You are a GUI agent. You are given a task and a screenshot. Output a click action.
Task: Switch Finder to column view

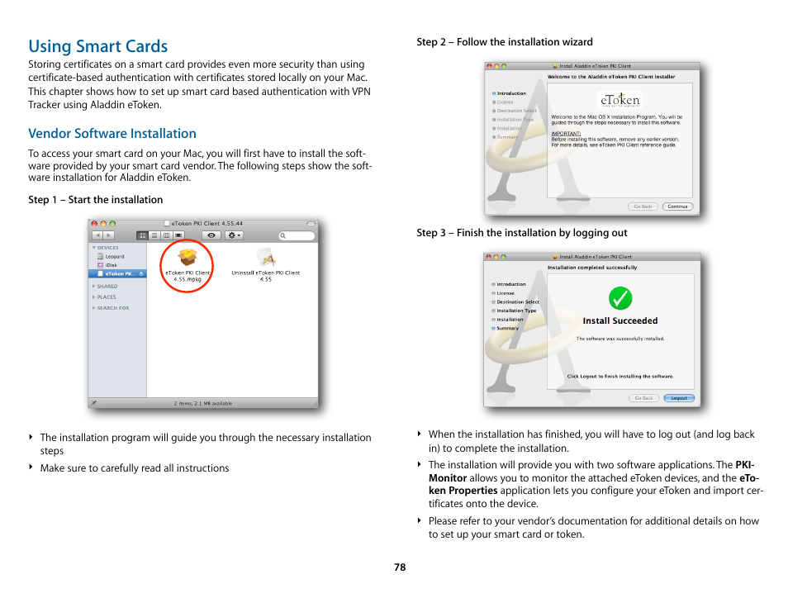[x=166, y=235]
